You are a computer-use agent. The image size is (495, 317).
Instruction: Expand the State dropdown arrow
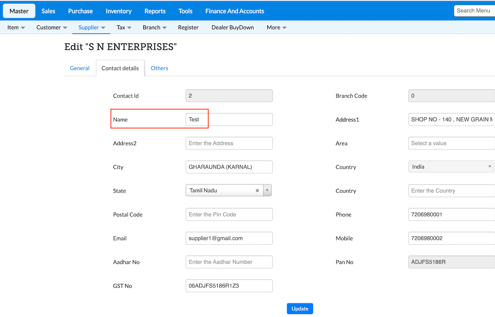point(268,190)
